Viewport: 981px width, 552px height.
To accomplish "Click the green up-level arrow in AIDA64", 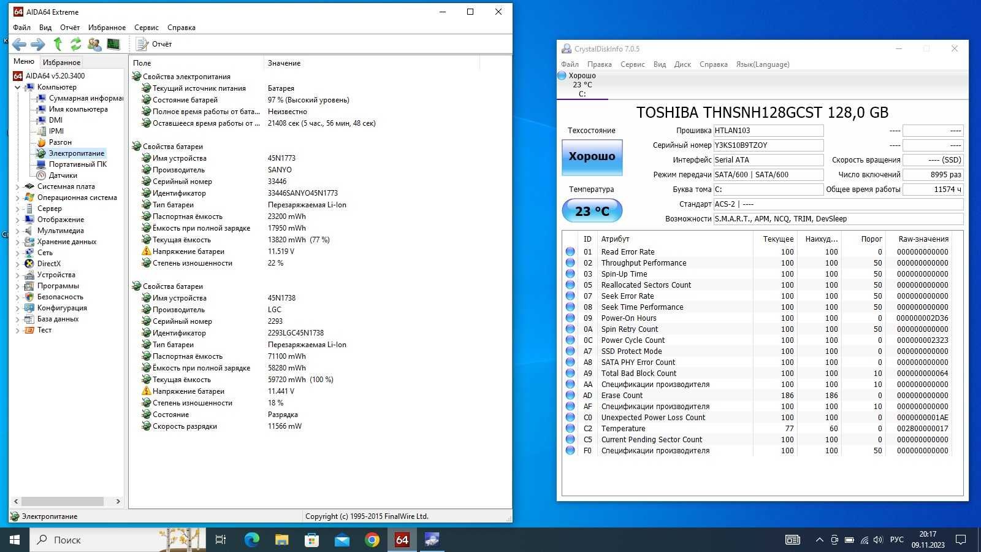I will 58,44.
